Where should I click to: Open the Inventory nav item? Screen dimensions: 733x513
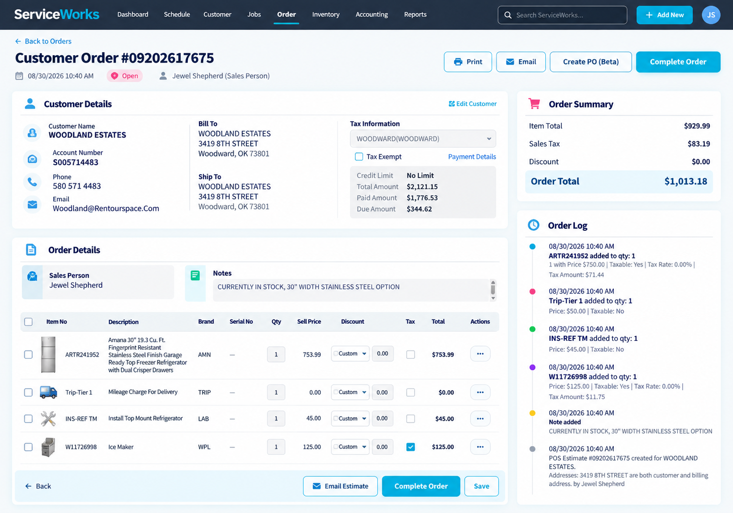coord(326,15)
